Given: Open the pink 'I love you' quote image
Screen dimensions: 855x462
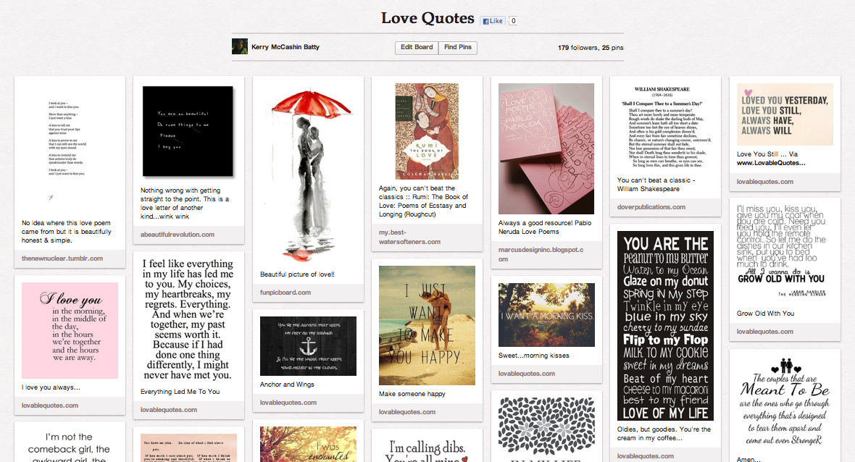Looking at the screenshot, I should 70,330.
